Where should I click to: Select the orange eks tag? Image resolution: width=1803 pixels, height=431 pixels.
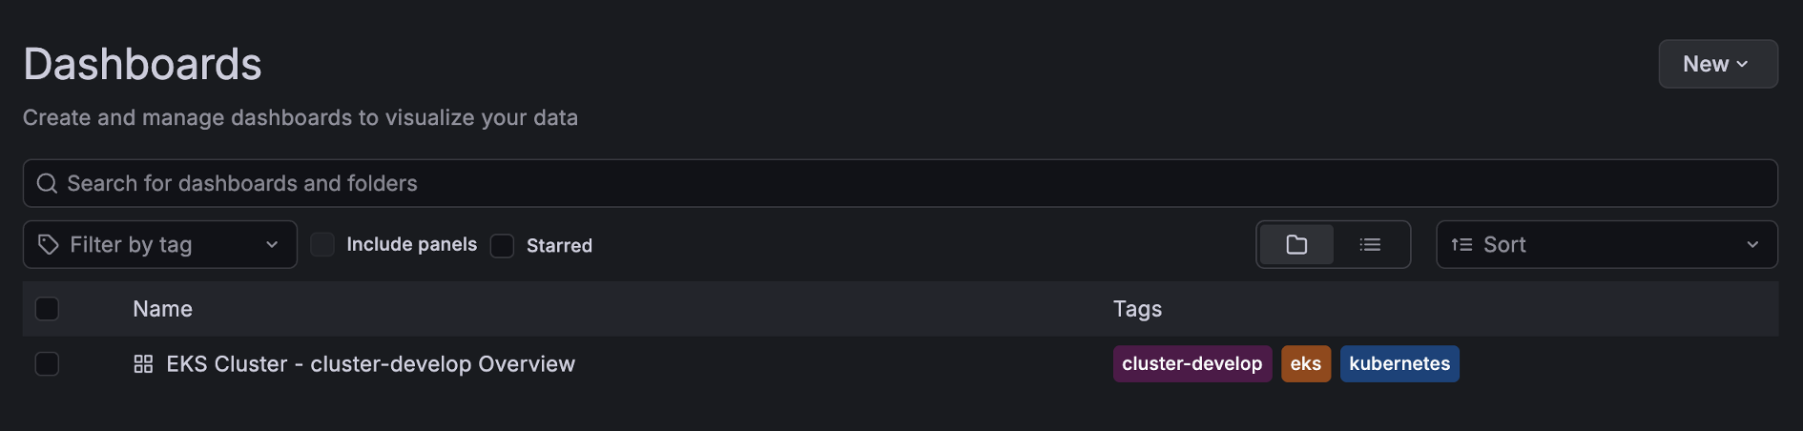1306,364
